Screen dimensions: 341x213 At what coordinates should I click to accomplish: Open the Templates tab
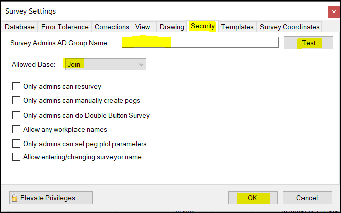[237, 27]
